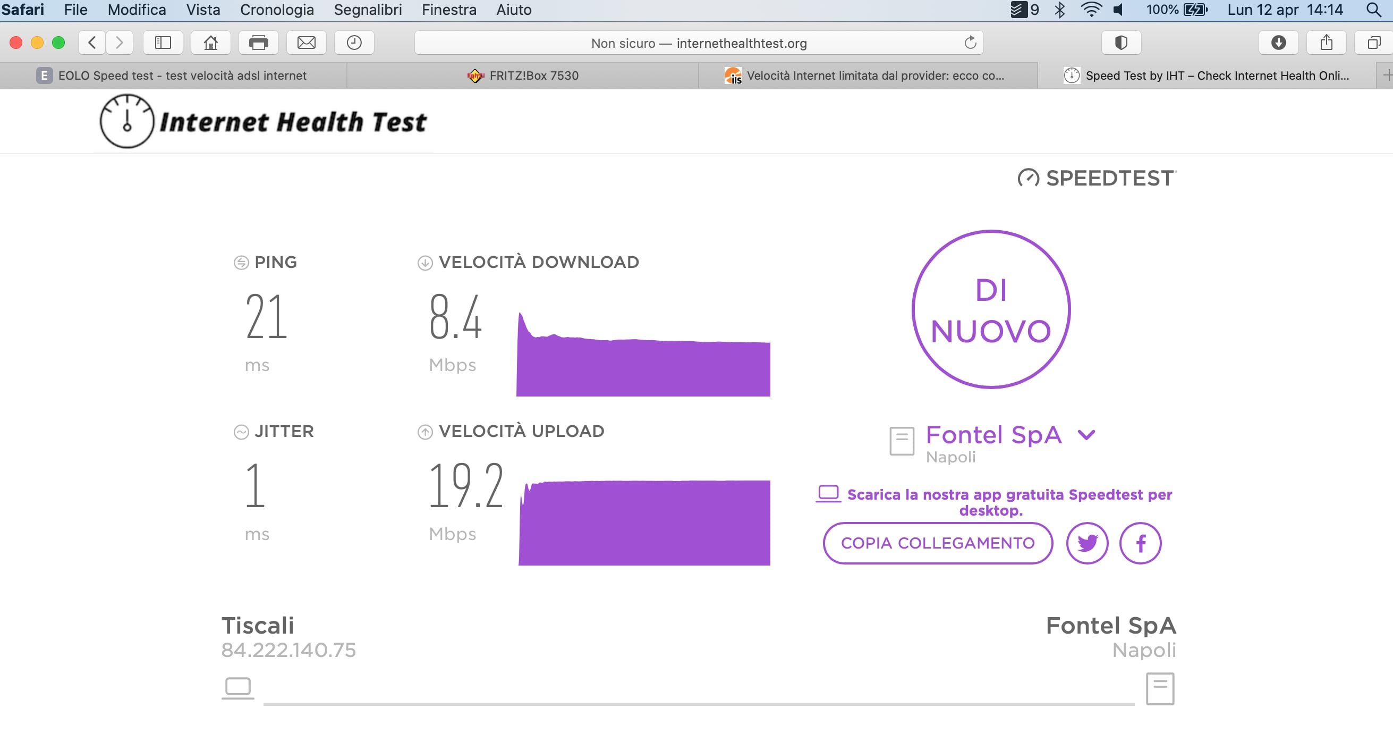Image resolution: width=1393 pixels, height=733 pixels.
Task: Open the Segnalibri menu
Action: [368, 10]
